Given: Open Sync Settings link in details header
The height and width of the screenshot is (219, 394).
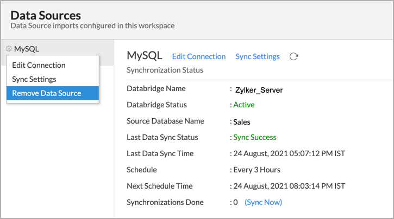Looking at the screenshot, I should [x=257, y=56].
